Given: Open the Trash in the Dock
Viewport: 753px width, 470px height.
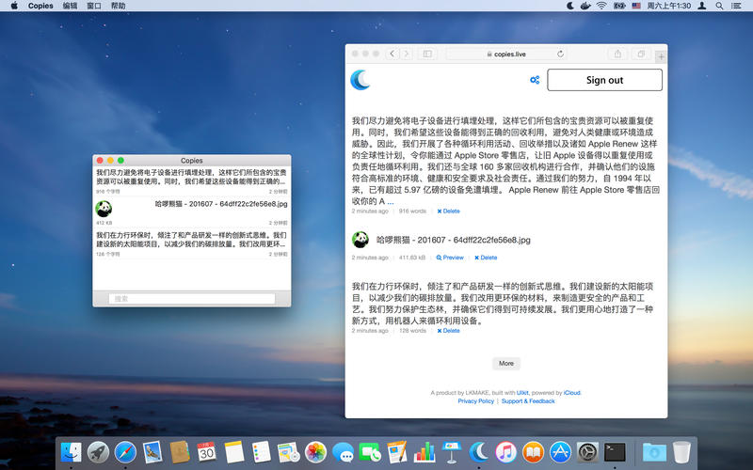Looking at the screenshot, I should click(x=681, y=452).
